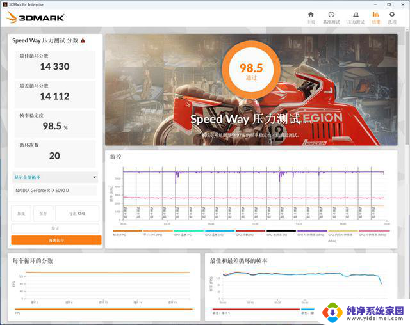This screenshot has height=325, width=410.
Task: Click the best loop score 14 330
Action: (54, 67)
